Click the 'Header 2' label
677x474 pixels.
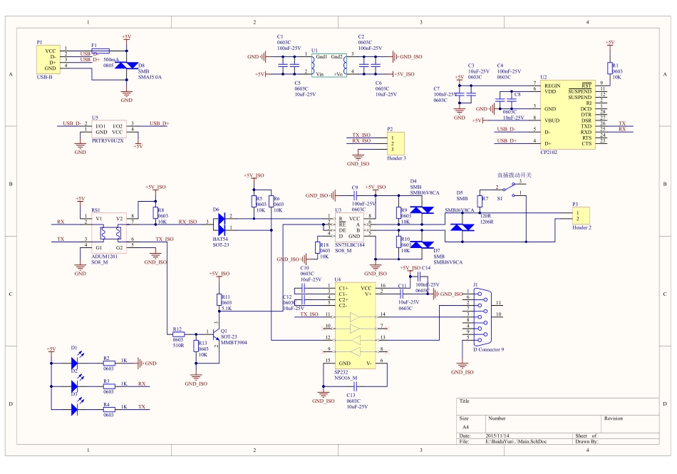pyautogui.click(x=582, y=227)
